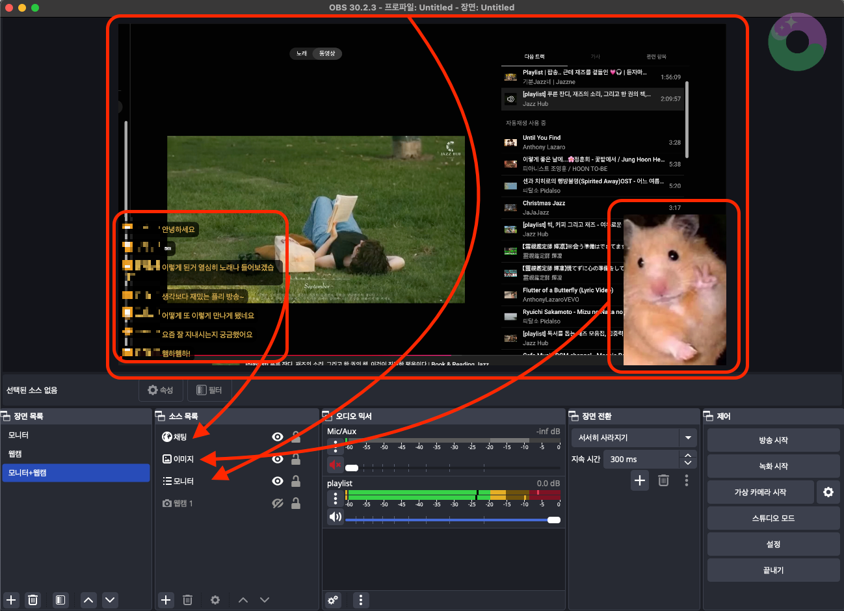Delete selected scene using trash icon in 장면 목록
This screenshot has height=611, width=844.
click(33, 600)
